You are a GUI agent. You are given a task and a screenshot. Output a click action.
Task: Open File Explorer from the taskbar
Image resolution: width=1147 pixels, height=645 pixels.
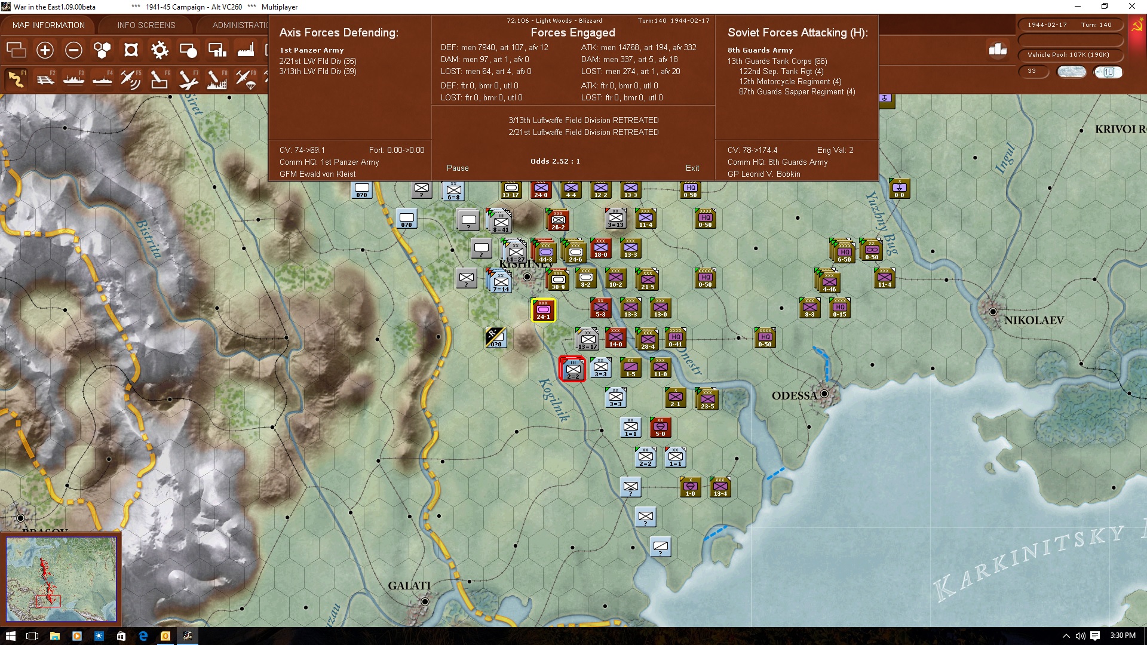tap(54, 636)
